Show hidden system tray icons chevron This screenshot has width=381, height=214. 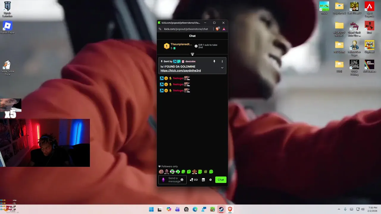tap(339, 209)
